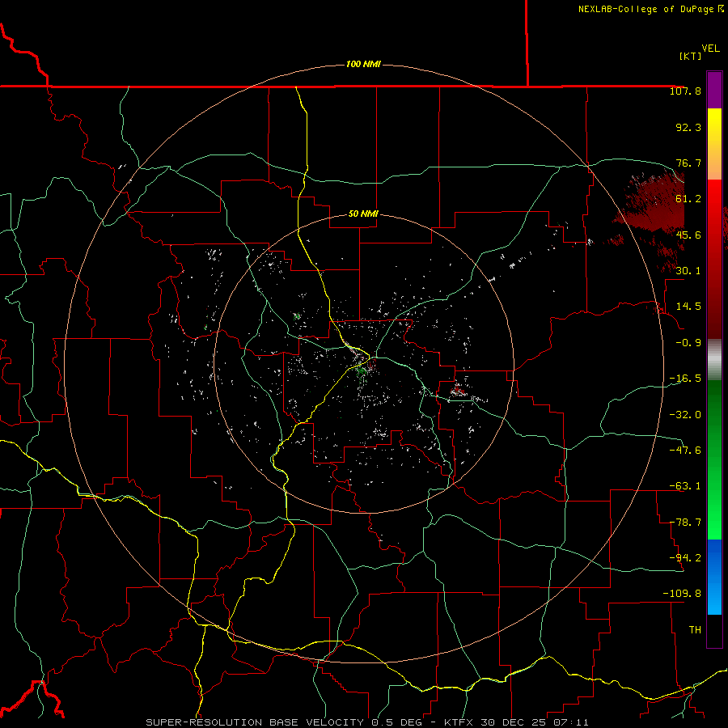Viewport: 728px width, 728px height.
Task: Select the 92.3 scale value
Action: pyautogui.click(x=688, y=127)
